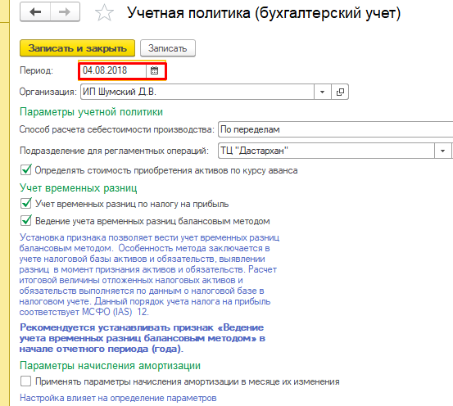This screenshot has height=406, width=453.
Task: Click inside the Организация text field
Action: (197, 92)
